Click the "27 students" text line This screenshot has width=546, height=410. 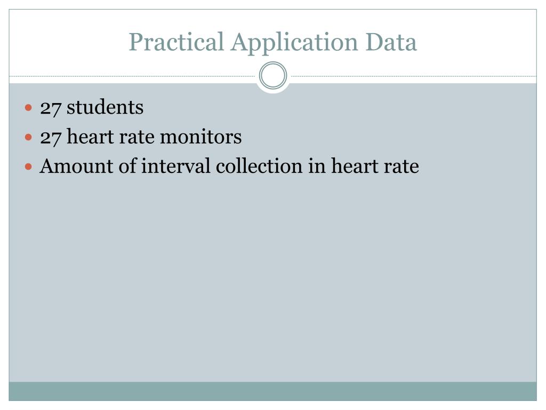coord(92,107)
